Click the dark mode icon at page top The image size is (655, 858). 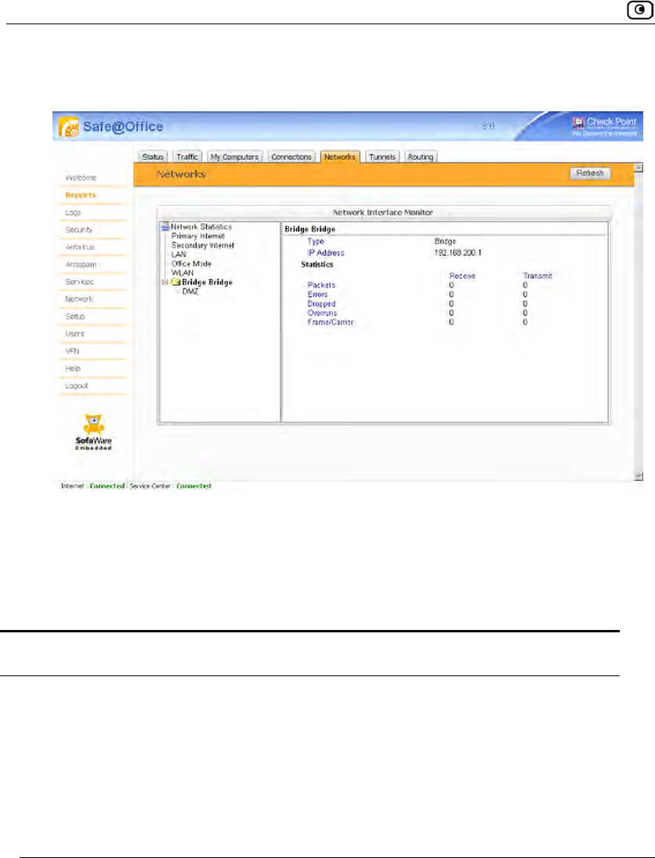coord(639,10)
